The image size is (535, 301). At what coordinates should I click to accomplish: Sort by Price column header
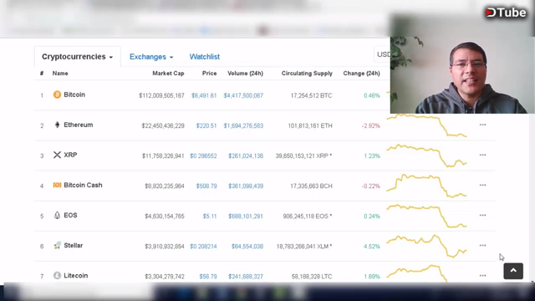(209, 74)
